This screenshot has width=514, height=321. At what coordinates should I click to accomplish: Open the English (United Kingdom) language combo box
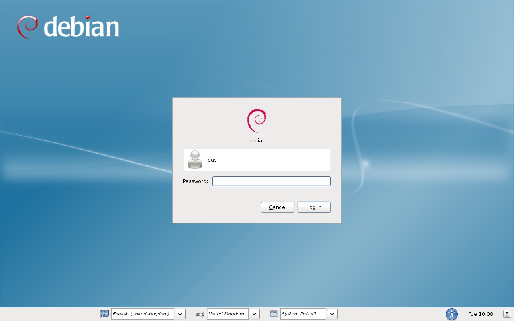click(x=143, y=314)
